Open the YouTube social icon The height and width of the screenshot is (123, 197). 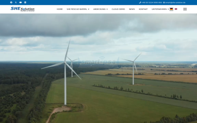[x=20, y=2]
